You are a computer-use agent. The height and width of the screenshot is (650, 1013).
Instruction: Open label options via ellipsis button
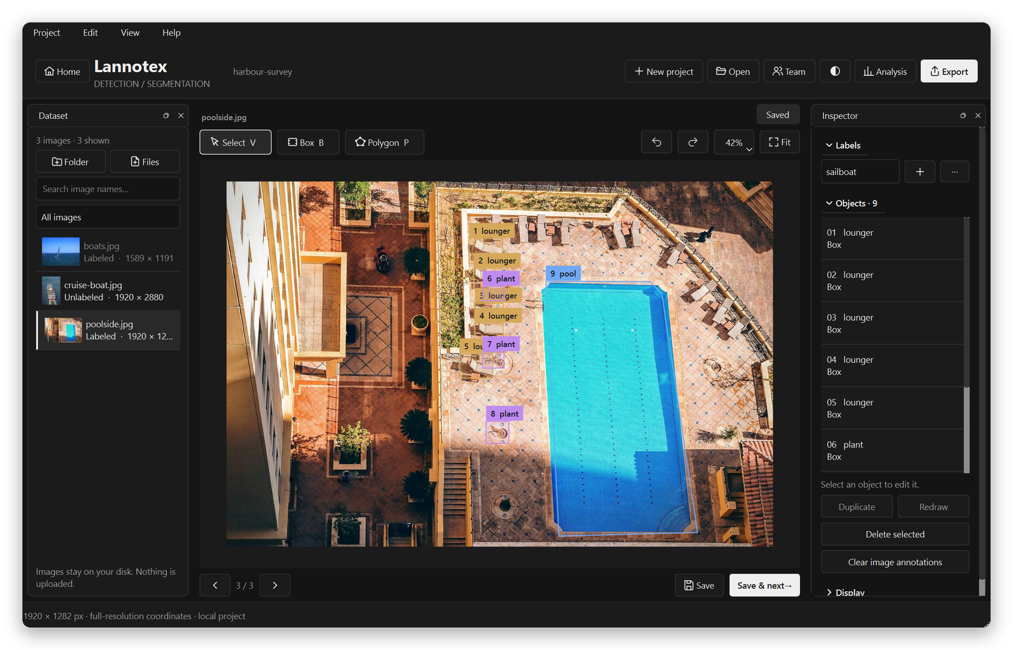[x=955, y=172]
